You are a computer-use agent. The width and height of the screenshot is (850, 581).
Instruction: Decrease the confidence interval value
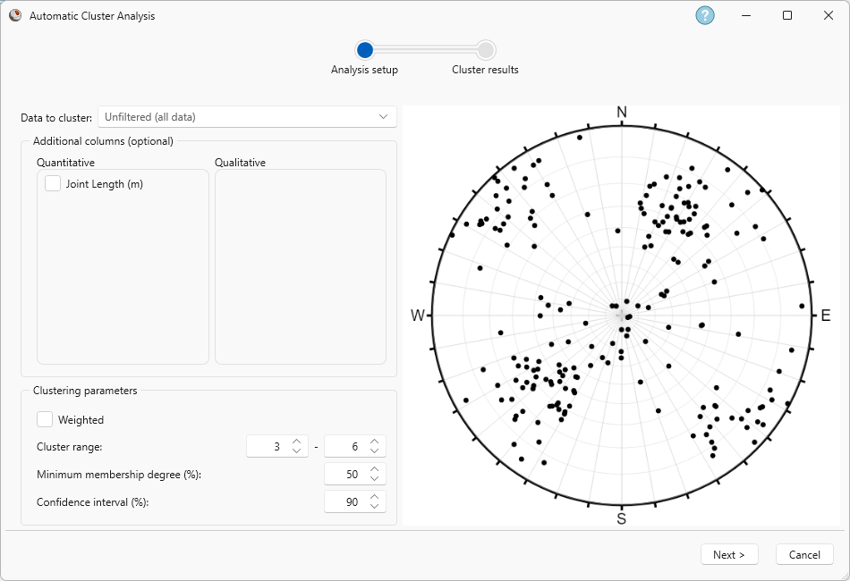coord(375,506)
